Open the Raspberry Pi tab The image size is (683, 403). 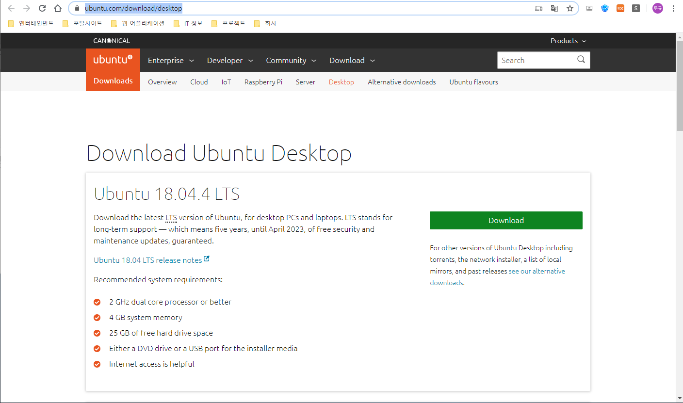click(x=263, y=82)
